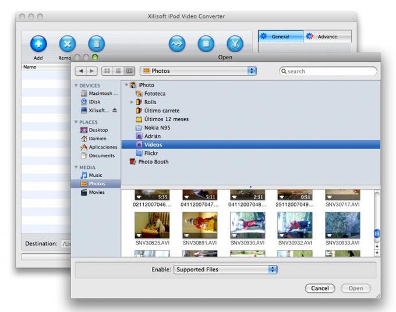The image size is (396, 312).
Task: Click the trash clear icon in Xilisoft toolbar
Action: (97, 44)
